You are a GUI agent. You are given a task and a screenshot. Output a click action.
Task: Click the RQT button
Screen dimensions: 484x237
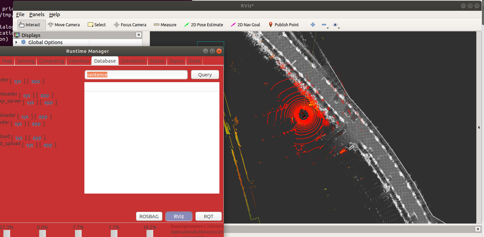point(209,216)
